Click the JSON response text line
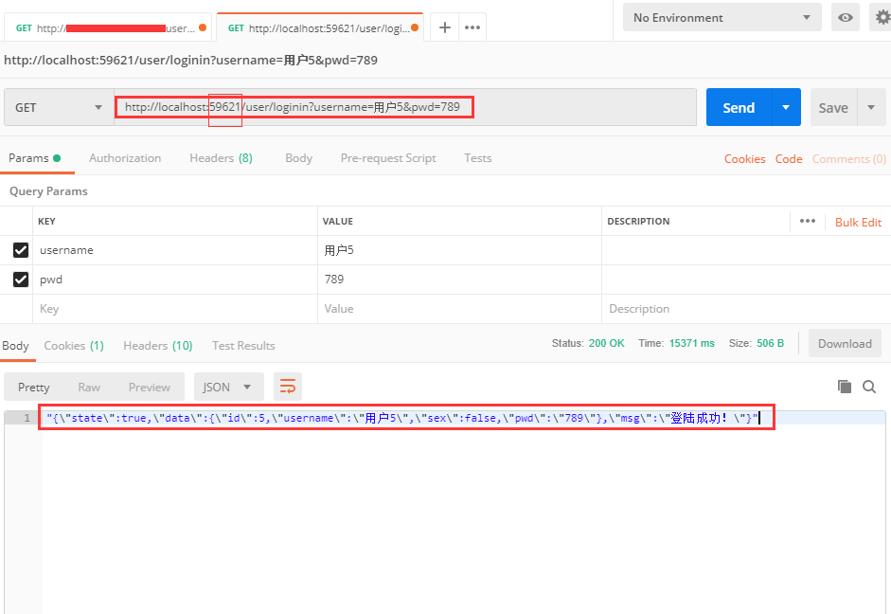891x614 pixels. [402, 418]
